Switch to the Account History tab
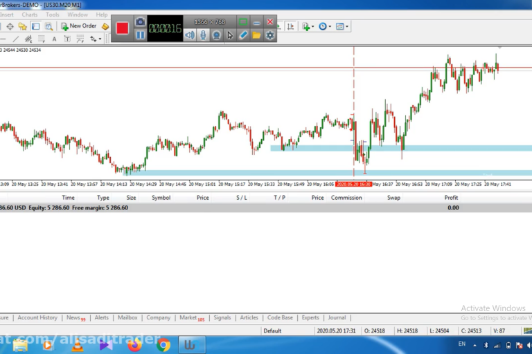The width and height of the screenshot is (532, 354). pyautogui.click(x=37, y=318)
